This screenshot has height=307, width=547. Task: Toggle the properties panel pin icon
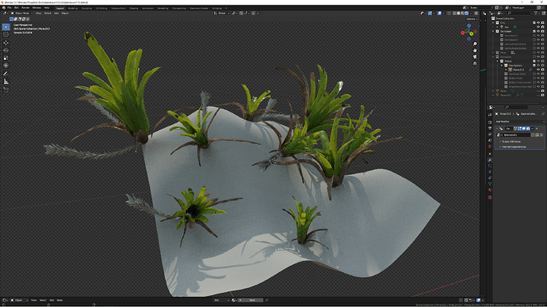(543, 114)
